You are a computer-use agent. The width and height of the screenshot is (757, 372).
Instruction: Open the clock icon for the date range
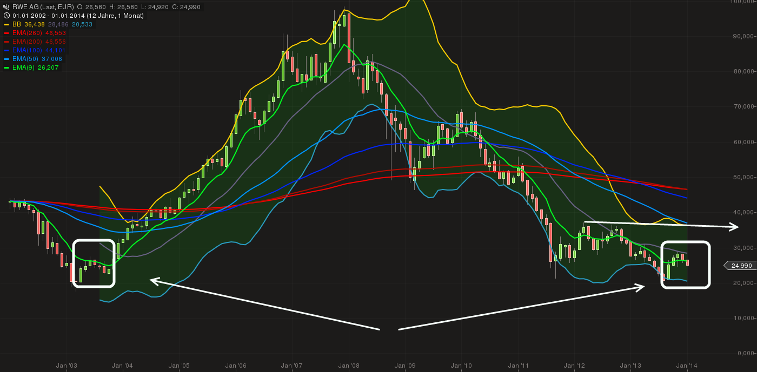[x=6, y=15]
